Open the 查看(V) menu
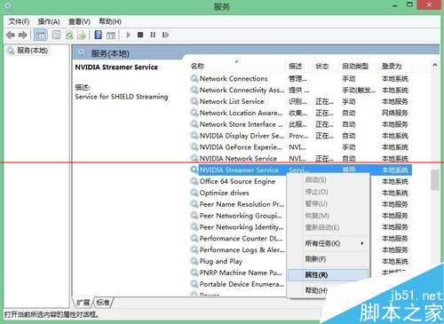 click(x=79, y=21)
